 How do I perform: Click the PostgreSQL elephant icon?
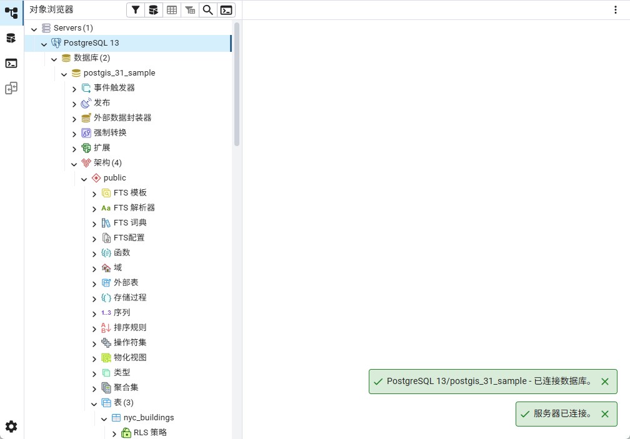[x=56, y=43]
